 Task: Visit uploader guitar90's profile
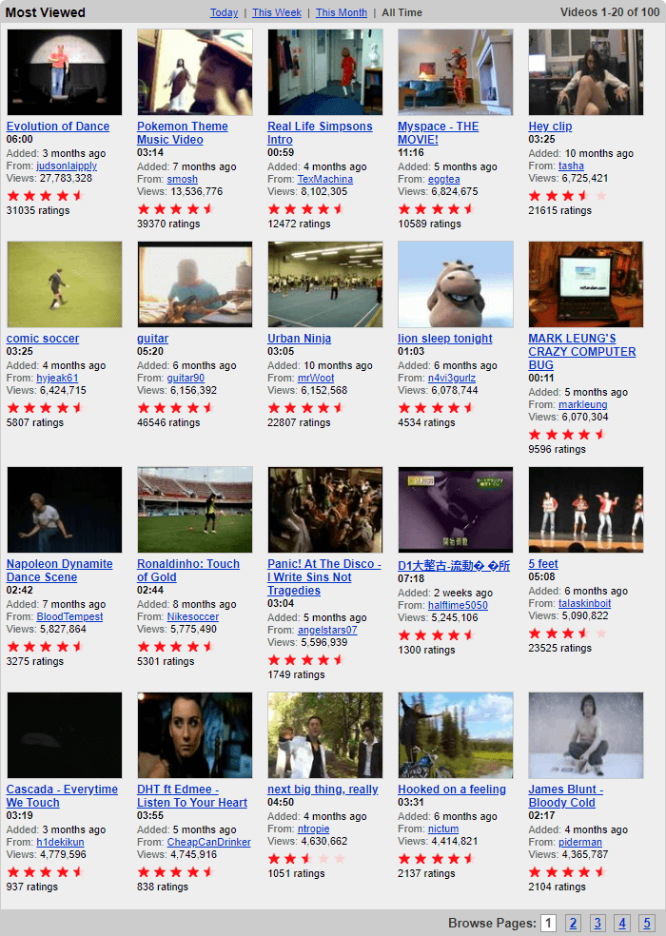[186, 378]
